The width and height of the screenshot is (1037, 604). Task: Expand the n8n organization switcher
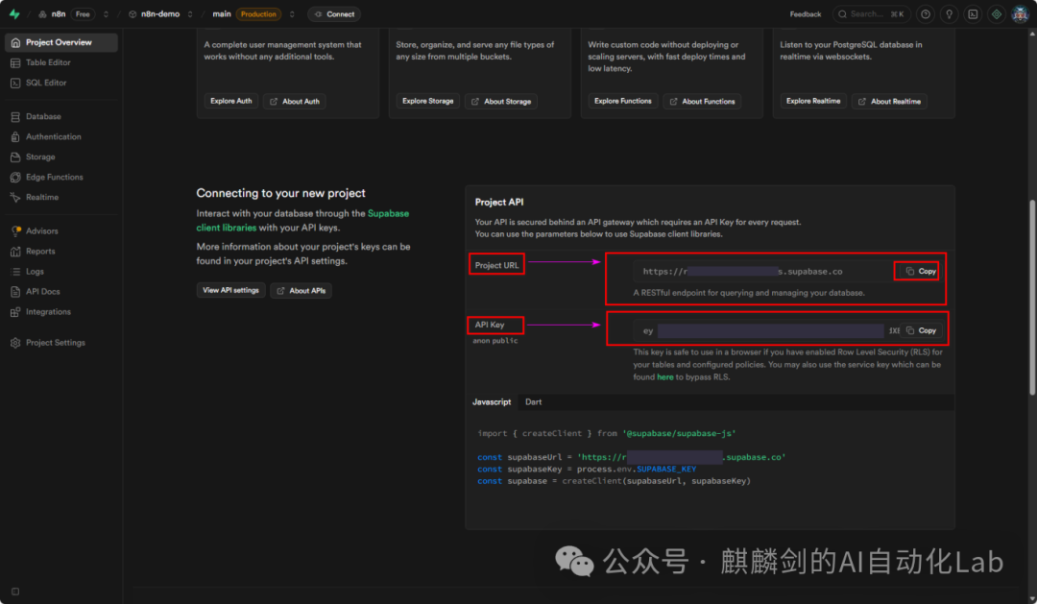106,13
